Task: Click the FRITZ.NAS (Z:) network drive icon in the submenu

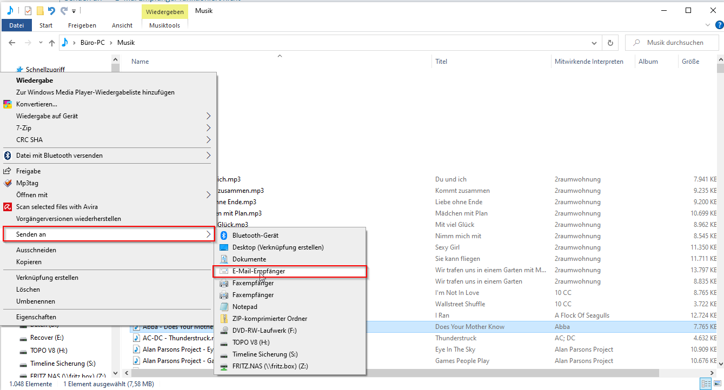Action: 224,366
